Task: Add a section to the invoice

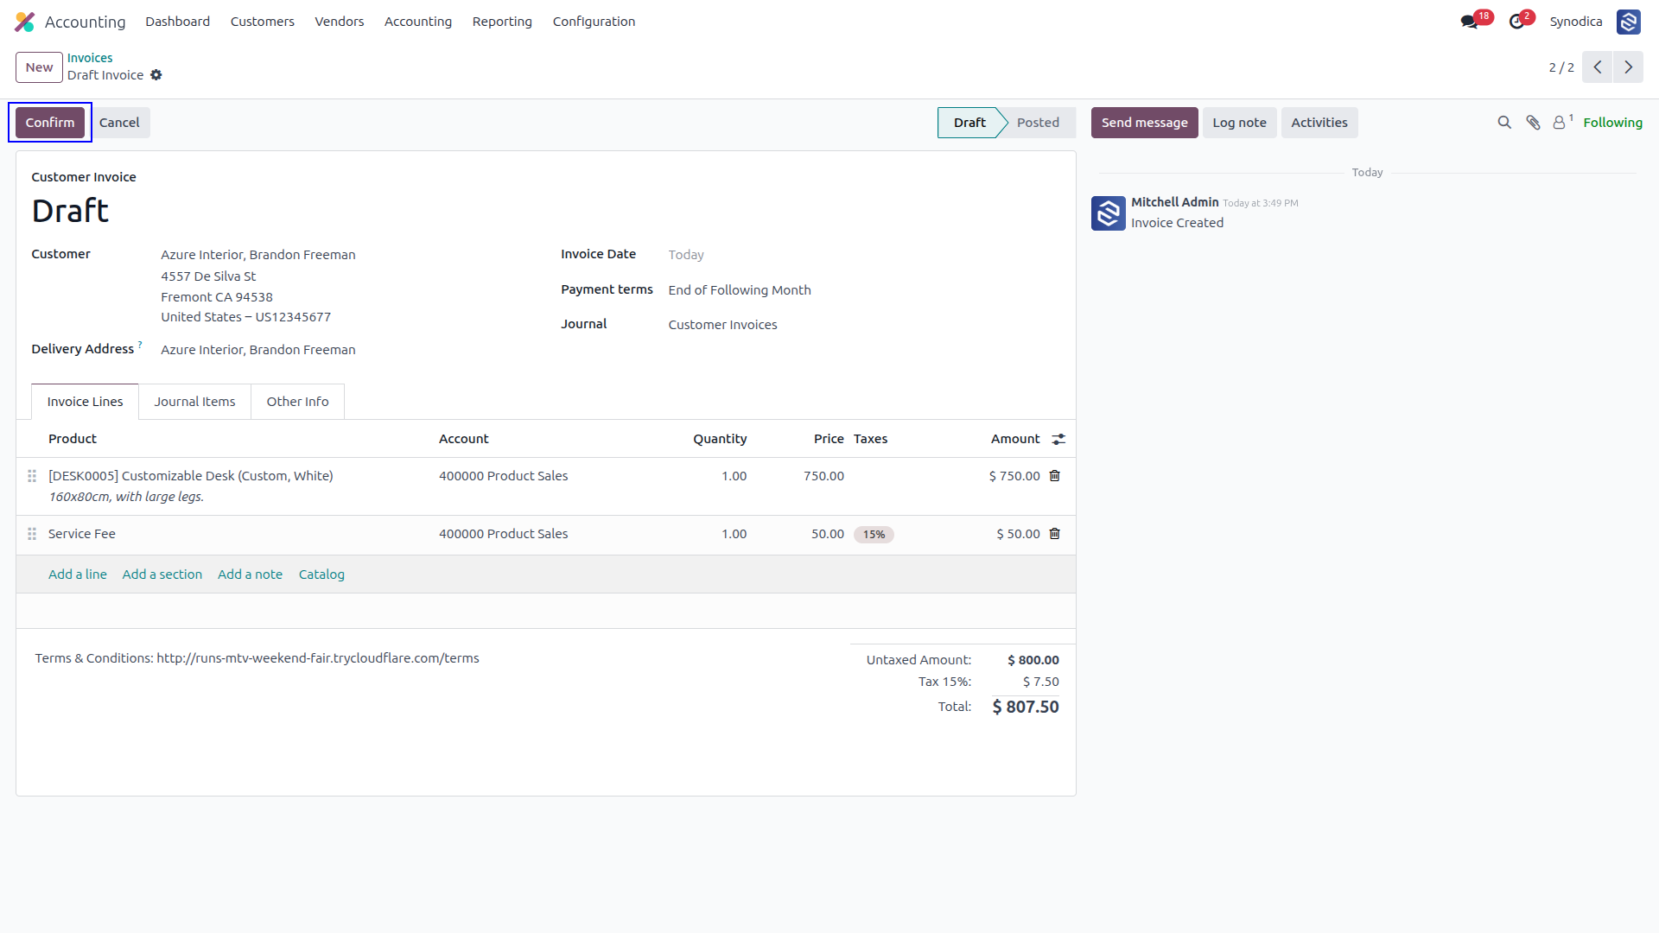Action: [162, 574]
